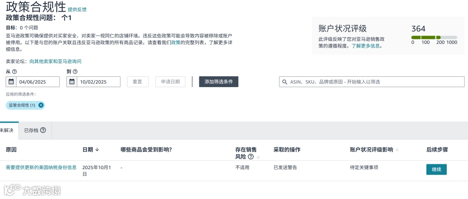Click the 已发送警告 cell
468x199 pixels.
click(285, 167)
